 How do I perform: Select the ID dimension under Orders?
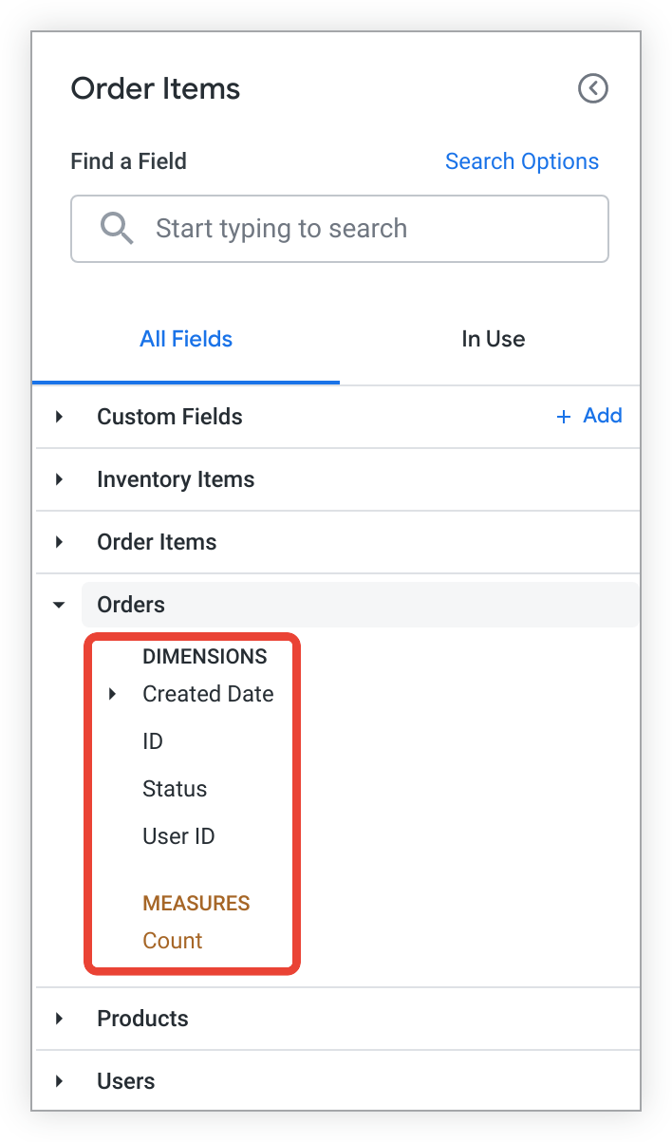point(152,741)
